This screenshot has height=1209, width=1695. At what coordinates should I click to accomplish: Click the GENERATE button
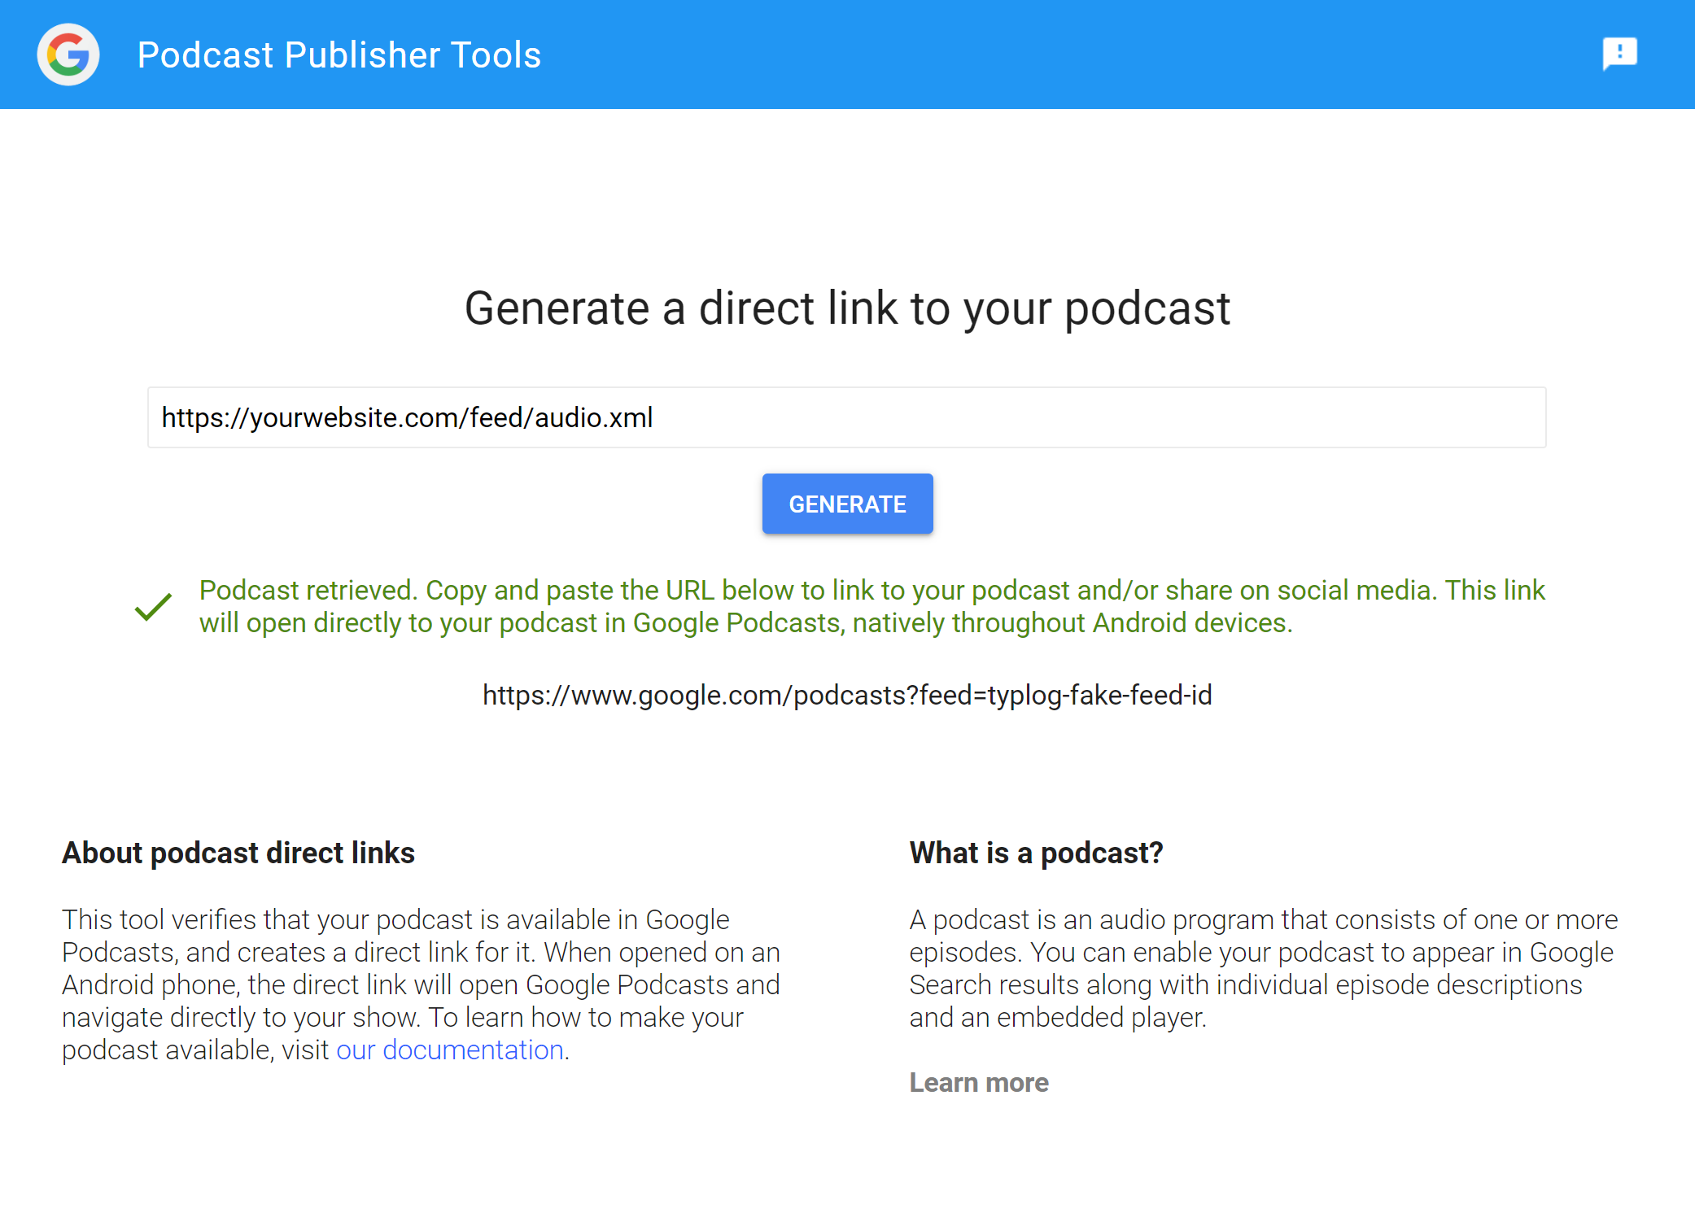point(847,504)
